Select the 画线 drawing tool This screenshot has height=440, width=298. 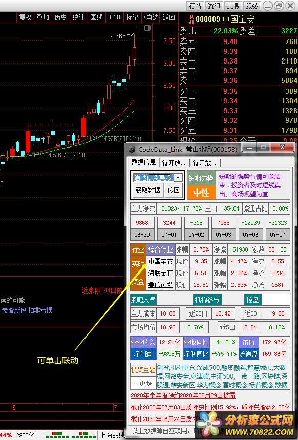[x=96, y=17]
